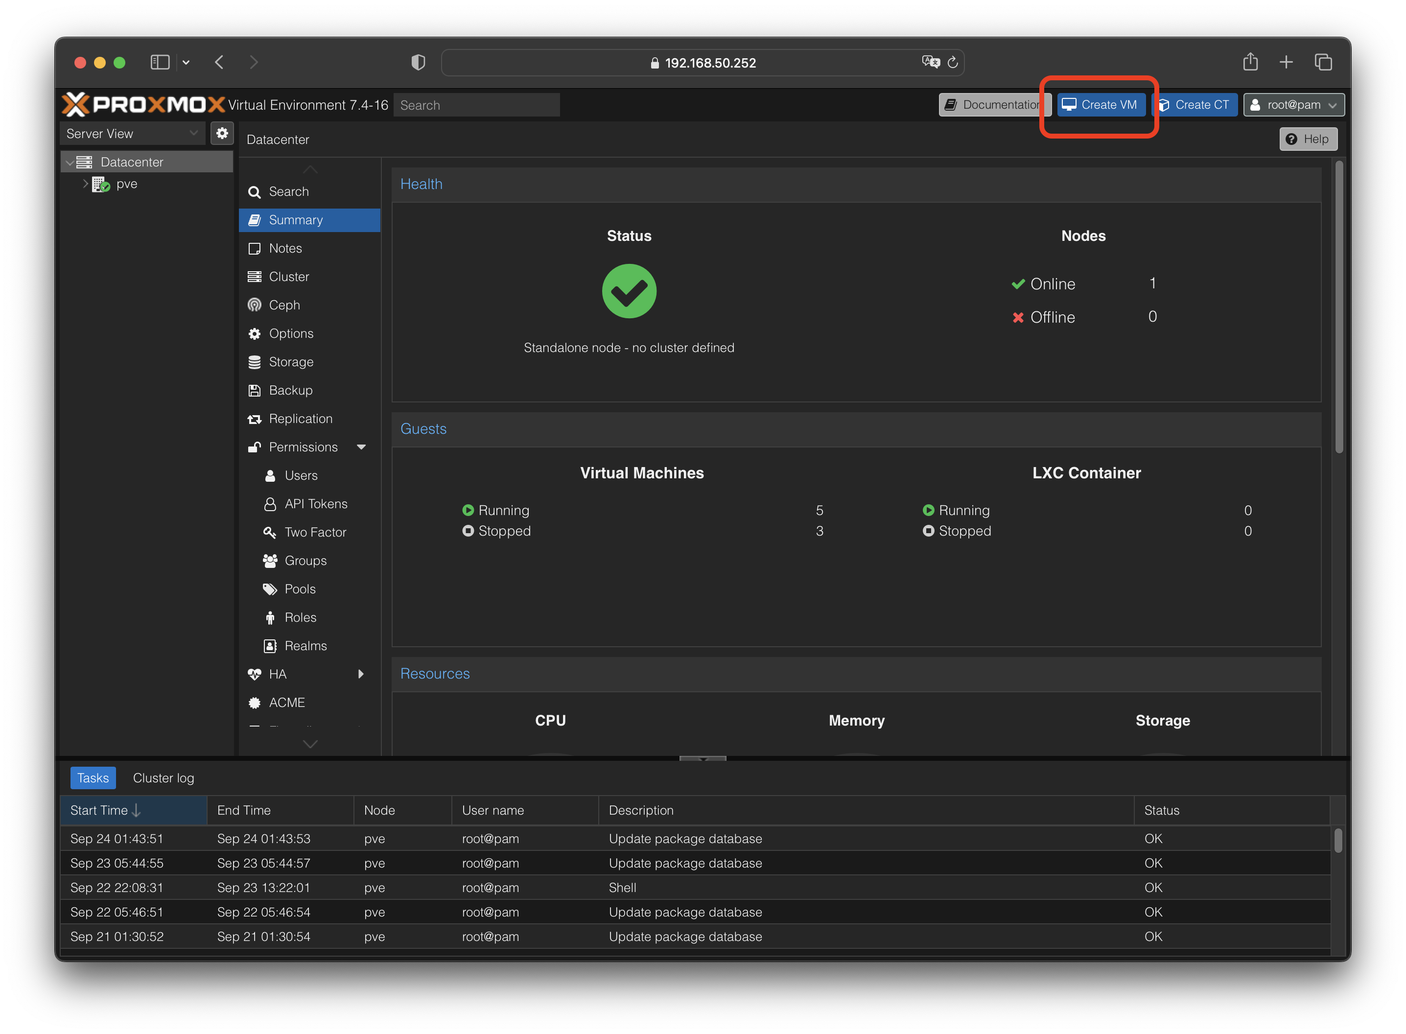The image size is (1406, 1034).
Task: Click the HA heartbeat icon
Action: tap(254, 674)
